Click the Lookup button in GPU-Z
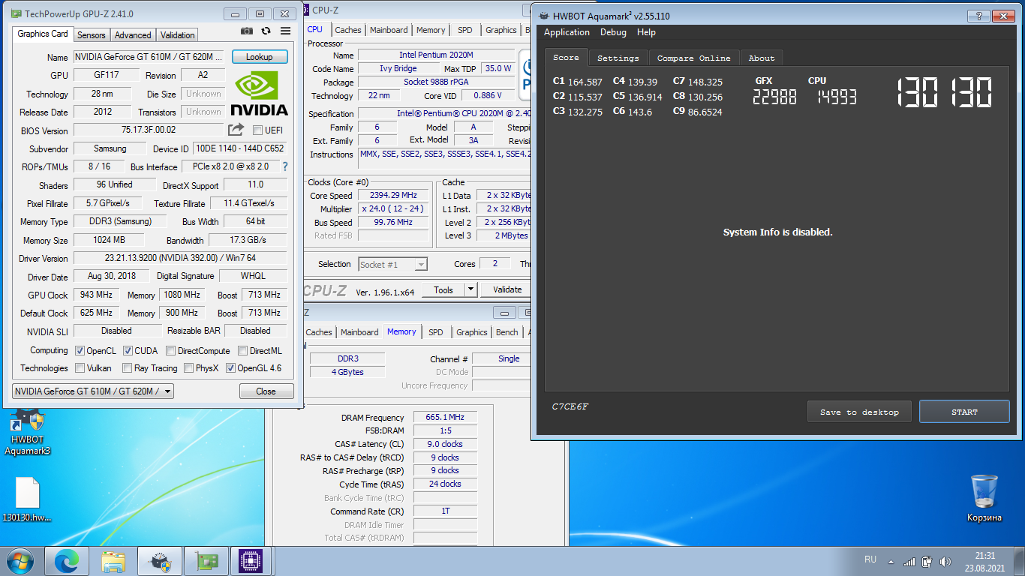Image resolution: width=1025 pixels, height=576 pixels. pos(260,57)
